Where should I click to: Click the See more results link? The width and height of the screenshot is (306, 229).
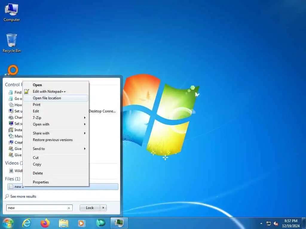pyautogui.click(x=23, y=196)
